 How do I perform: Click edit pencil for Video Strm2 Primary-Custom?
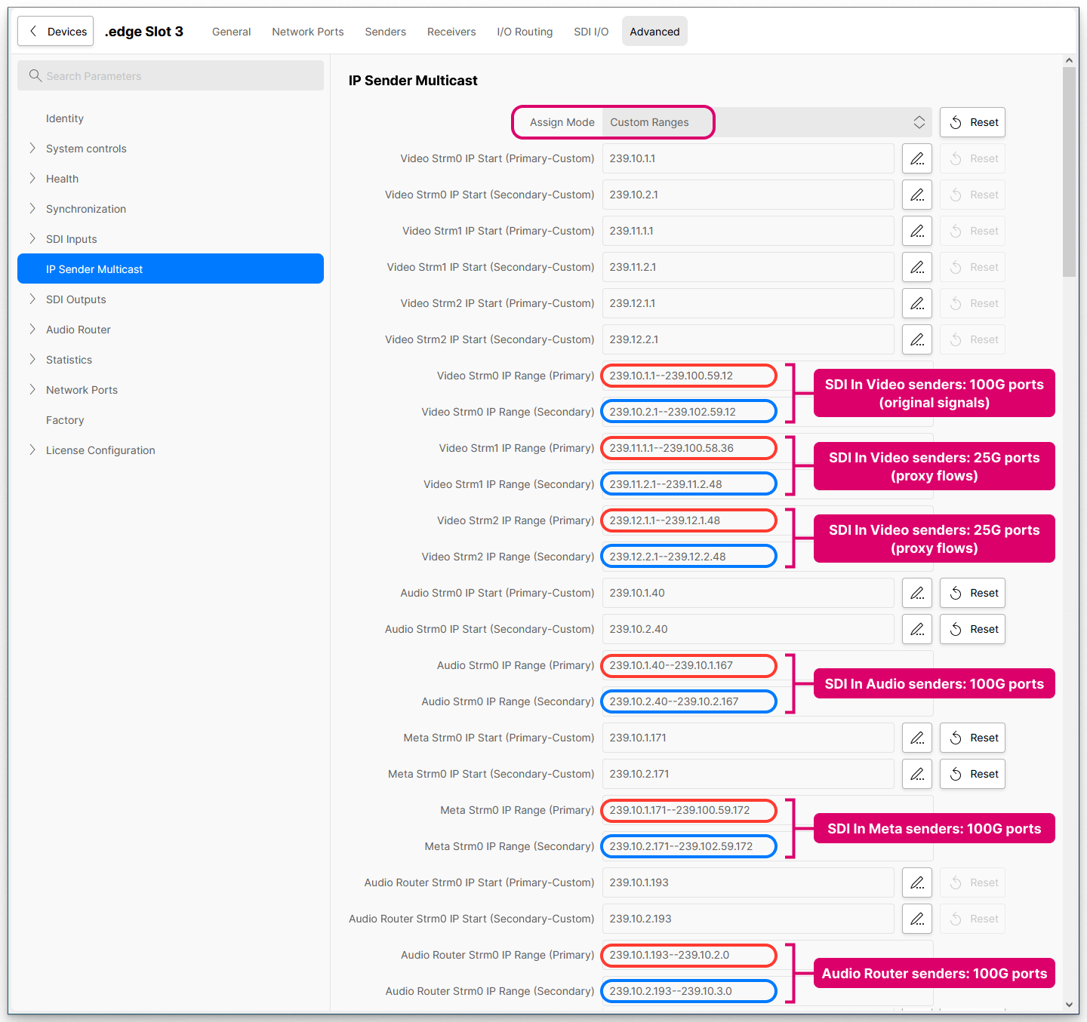pos(916,303)
